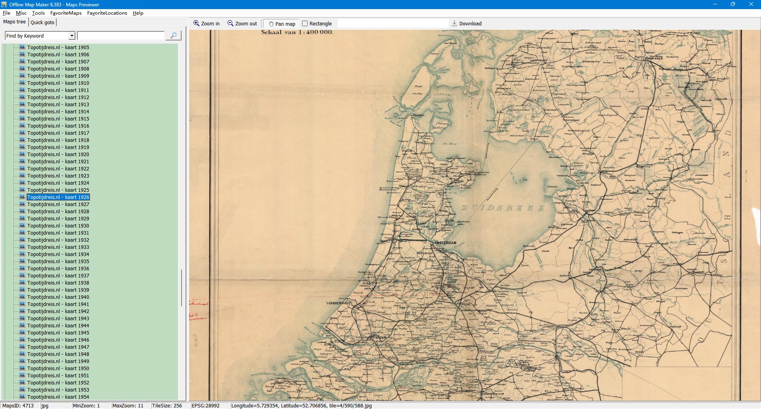Select Topotijdreis.nl - kaart 1905 in tree
761x409 pixels.
click(58, 48)
